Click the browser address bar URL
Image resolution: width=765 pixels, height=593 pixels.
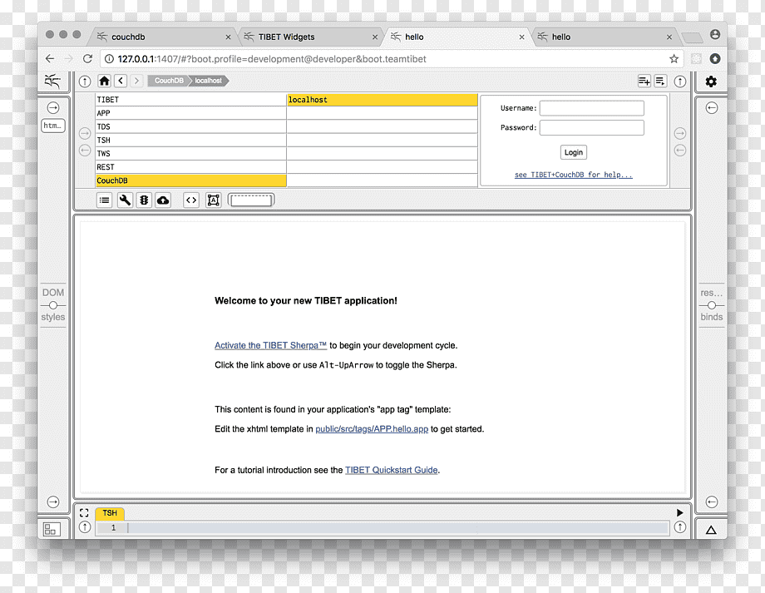tap(272, 59)
